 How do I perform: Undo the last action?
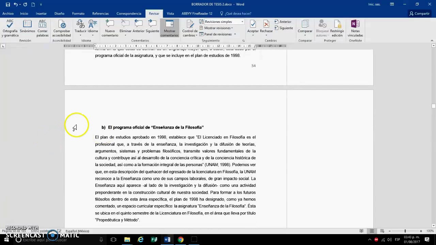coord(16,4)
